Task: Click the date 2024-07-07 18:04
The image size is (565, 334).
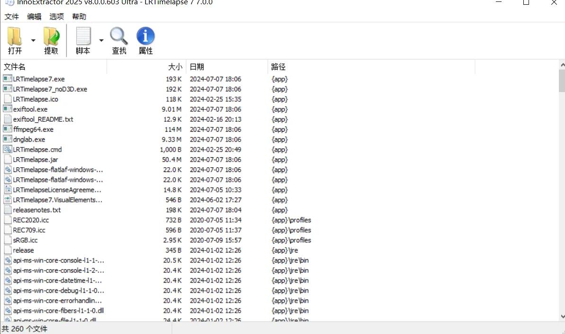Action: click(x=215, y=210)
